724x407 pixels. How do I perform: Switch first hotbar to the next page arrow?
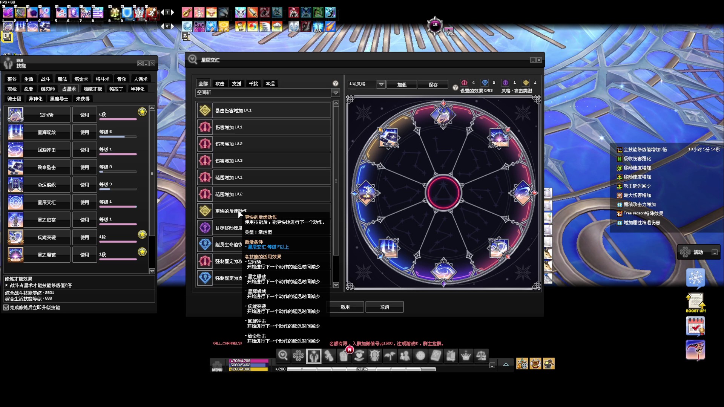pyautogui.click(x=172, y=12)
